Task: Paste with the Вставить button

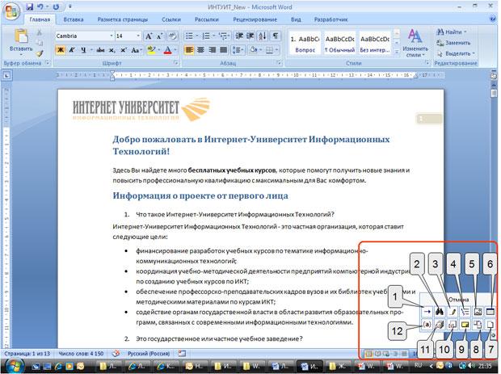Action: 21,42
